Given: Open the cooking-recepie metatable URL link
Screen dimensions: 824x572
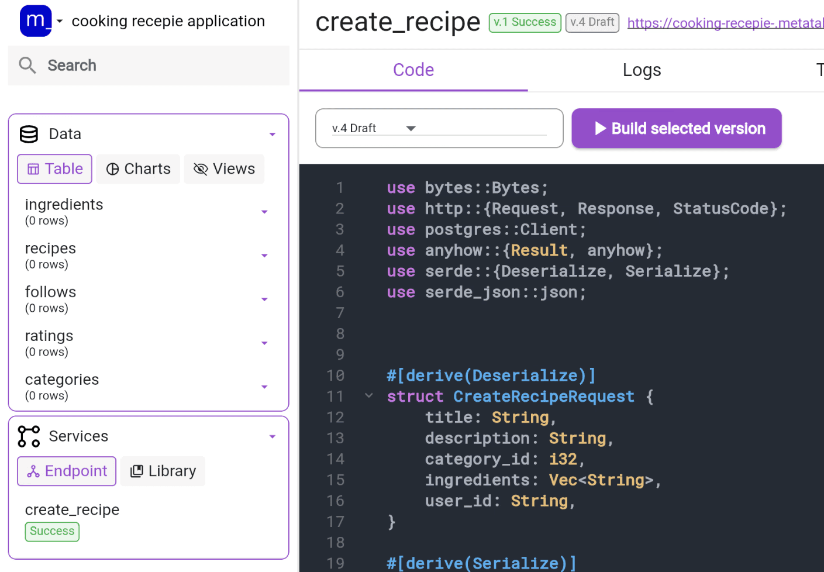Looking at the screenshot, I should (725, 23).
